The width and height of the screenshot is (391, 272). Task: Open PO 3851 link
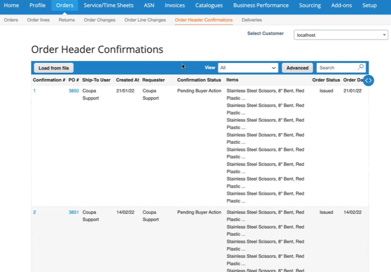(73, 212)
